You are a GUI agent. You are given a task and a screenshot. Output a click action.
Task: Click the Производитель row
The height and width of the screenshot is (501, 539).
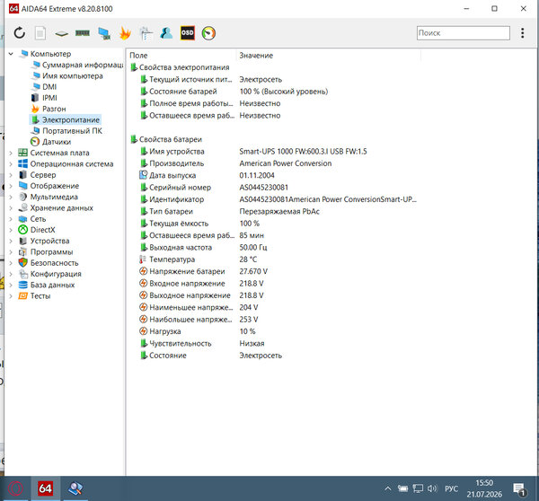point(235,163)
